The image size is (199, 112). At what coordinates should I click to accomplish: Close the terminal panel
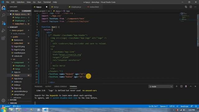(x=195, y=86)
